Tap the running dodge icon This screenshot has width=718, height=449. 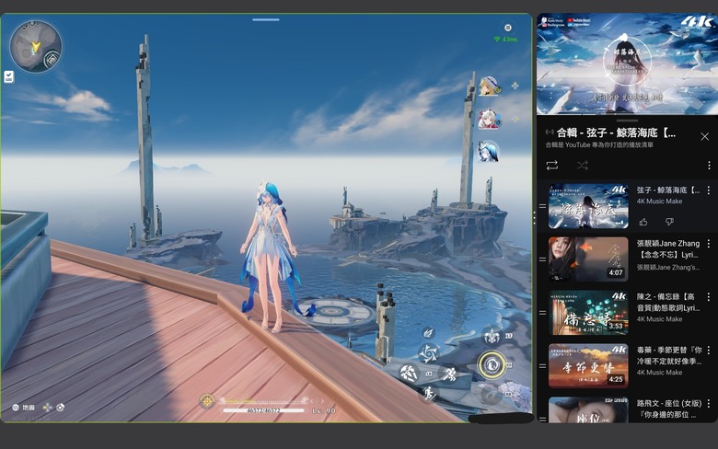point(450,374)
